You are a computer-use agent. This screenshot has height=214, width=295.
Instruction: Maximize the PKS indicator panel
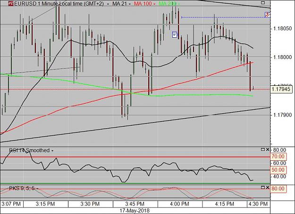click(x=263, y=188)
